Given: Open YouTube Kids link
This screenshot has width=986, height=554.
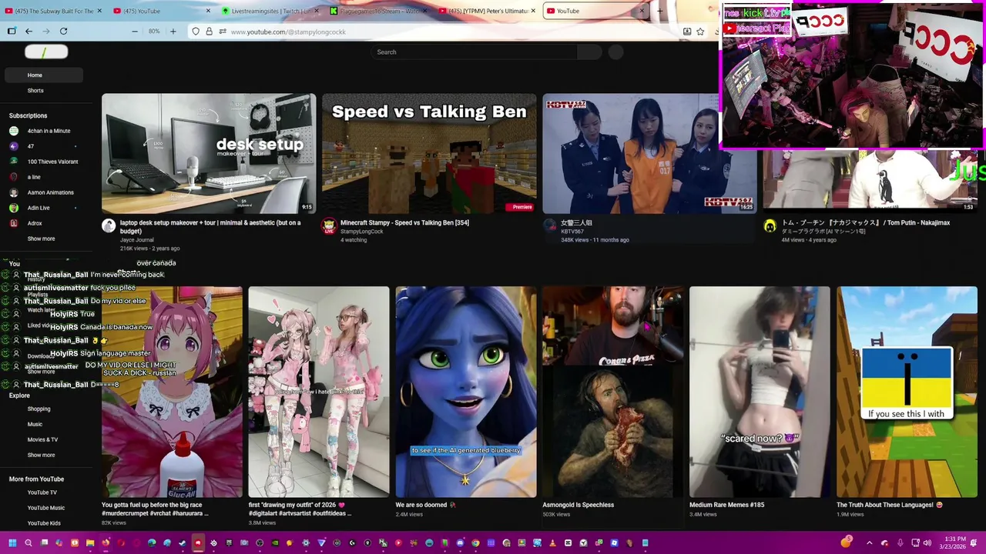Looking at the screenshot, I should coord(44,523).
